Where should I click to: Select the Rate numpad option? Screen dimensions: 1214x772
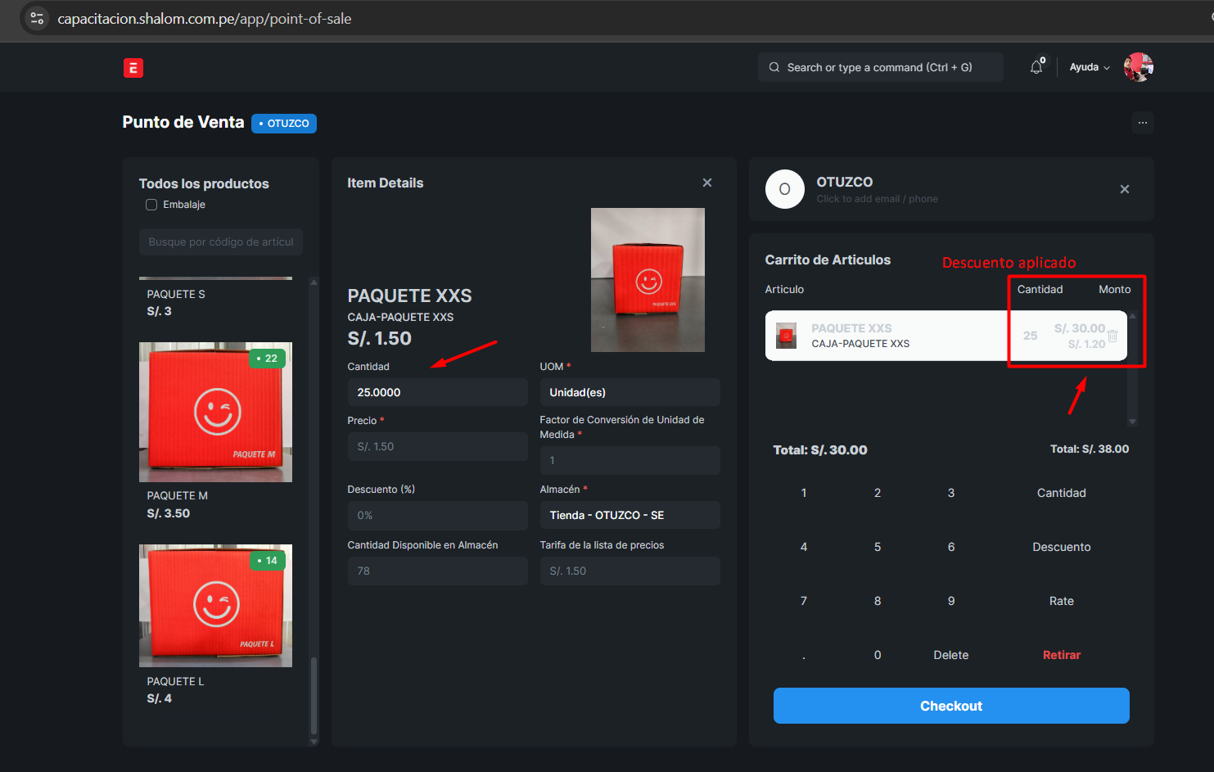click(x=1061, y=601)
